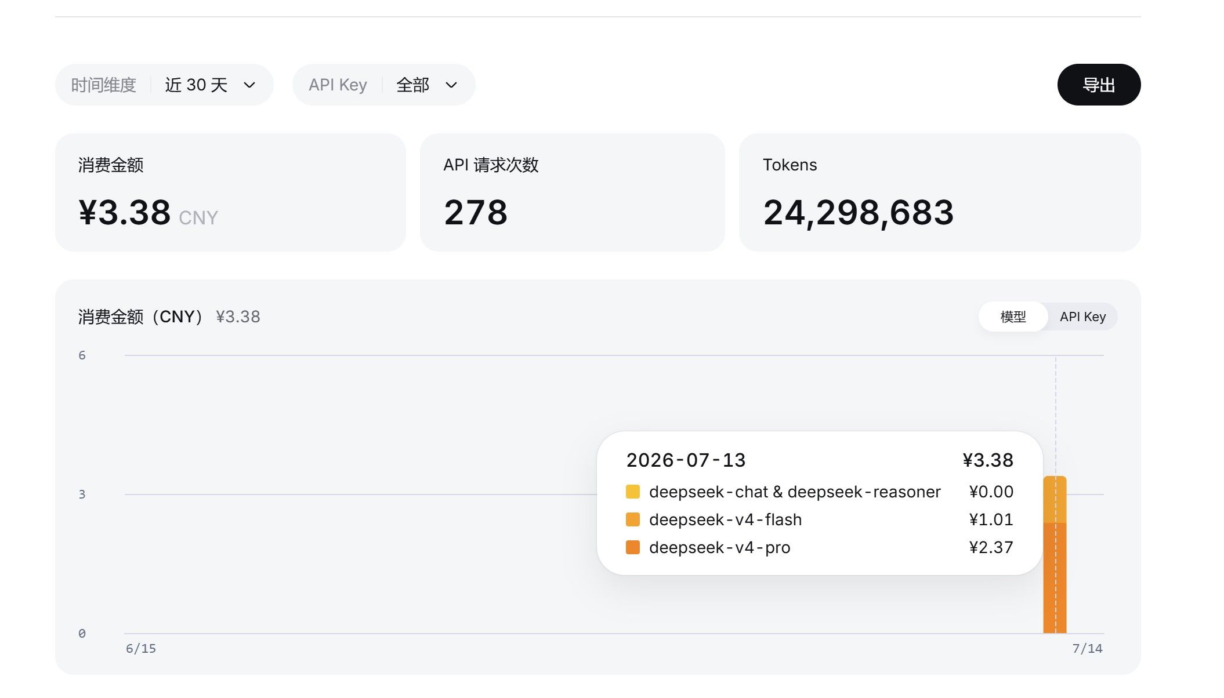Switch chart grouping to 模型
1224x698 pixels.
[1013, 317]
